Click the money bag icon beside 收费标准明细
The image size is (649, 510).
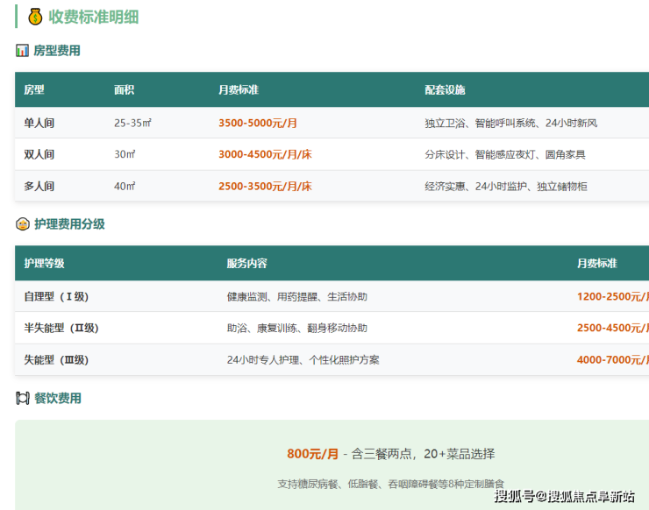pyautogui.click(x=35, y=17)
